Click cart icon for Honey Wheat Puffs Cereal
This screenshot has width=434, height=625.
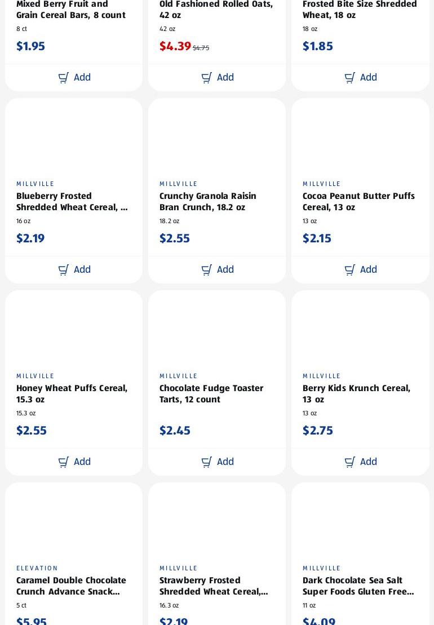pyautogui.click(x=64, y=462)
